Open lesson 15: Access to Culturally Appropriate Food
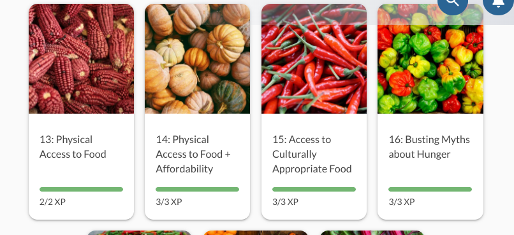 pos(312,155)
